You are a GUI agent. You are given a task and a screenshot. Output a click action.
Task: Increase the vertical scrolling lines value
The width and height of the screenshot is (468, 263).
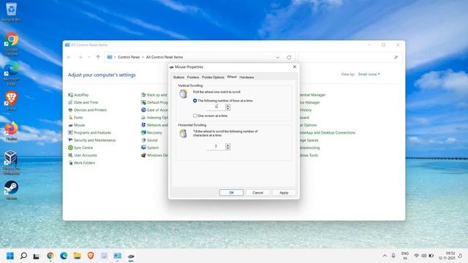(x=227, y=105)
